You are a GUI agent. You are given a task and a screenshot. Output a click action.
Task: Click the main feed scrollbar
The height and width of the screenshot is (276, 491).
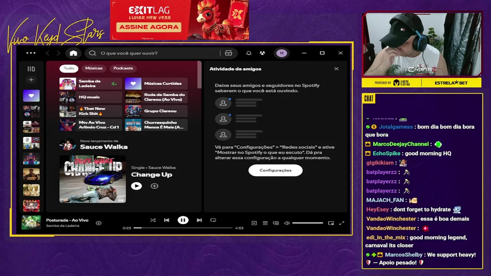point(199,75)
